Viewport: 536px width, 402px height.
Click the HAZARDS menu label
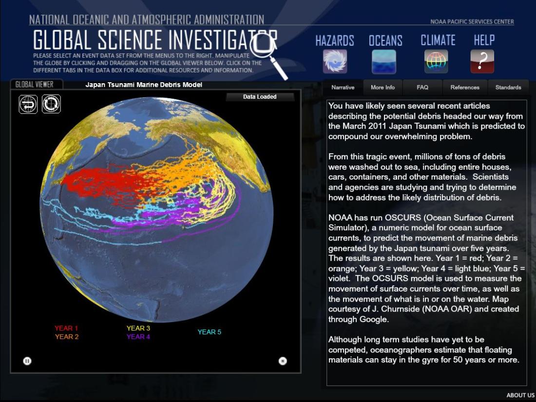[335, 41]
